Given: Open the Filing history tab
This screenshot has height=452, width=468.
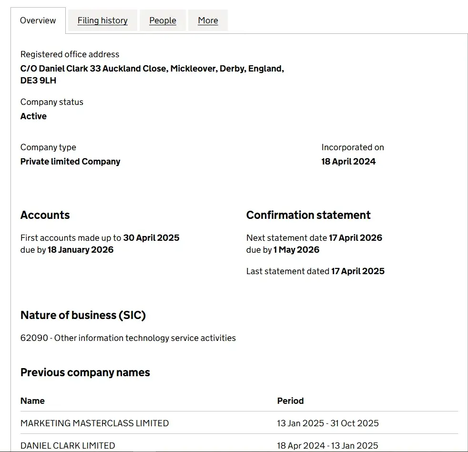Looking at the screenshot, I should pos(102,21).
